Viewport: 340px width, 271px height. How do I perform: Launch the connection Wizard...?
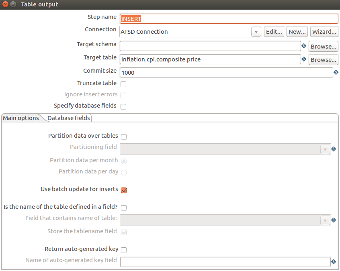[324, 32]
